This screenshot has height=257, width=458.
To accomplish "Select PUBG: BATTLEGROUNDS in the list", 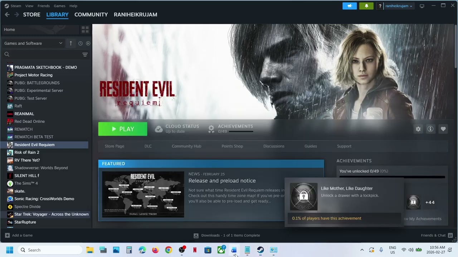I will 37,83.
